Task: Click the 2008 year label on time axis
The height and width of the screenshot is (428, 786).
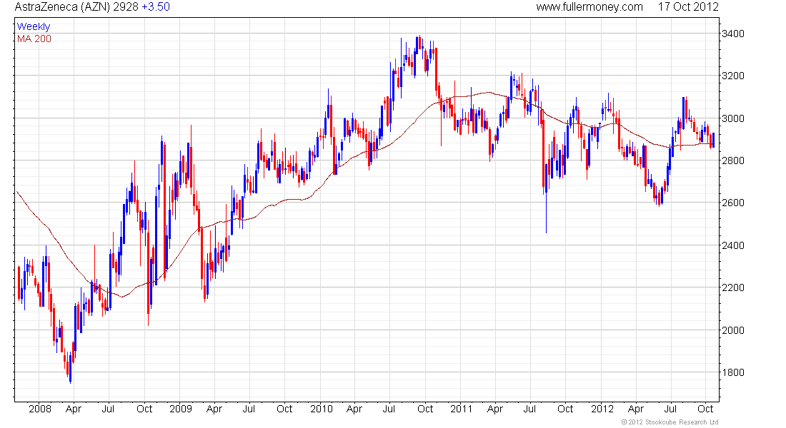Action: [x=40, y=409]
